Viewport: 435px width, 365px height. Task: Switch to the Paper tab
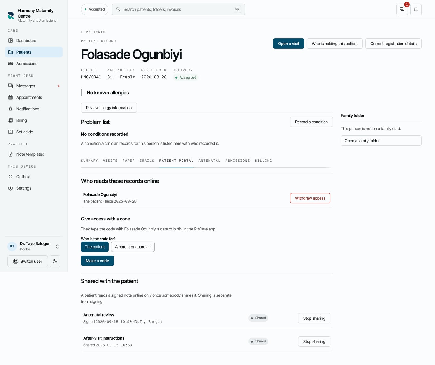129,161
